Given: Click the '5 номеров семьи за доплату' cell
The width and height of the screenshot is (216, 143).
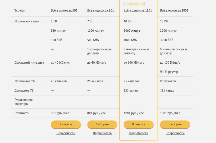Looking at the screenshot, I should tap(174, 51).
